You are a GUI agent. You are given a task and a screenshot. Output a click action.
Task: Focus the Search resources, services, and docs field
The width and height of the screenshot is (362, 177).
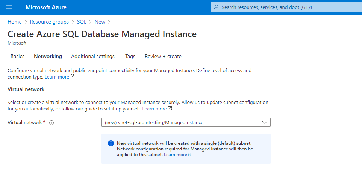tap(286, 7)
